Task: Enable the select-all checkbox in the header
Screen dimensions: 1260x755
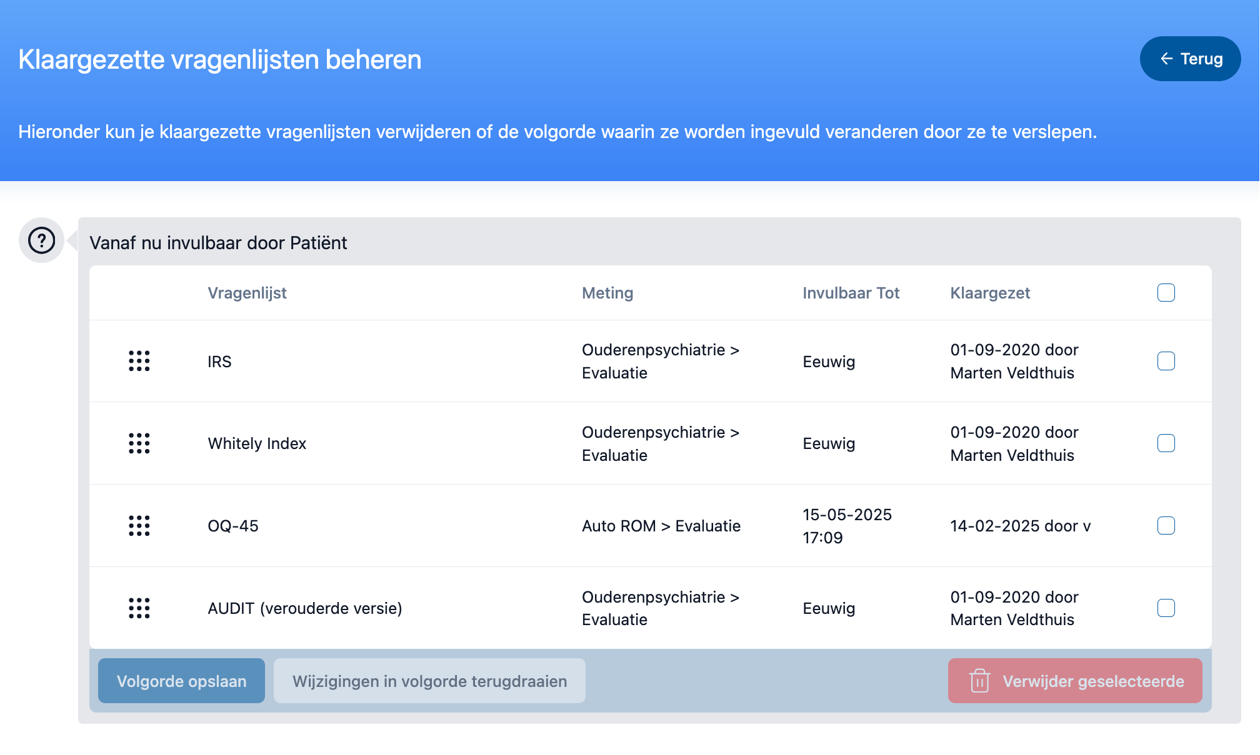Action: click(x=1166, y=293)
